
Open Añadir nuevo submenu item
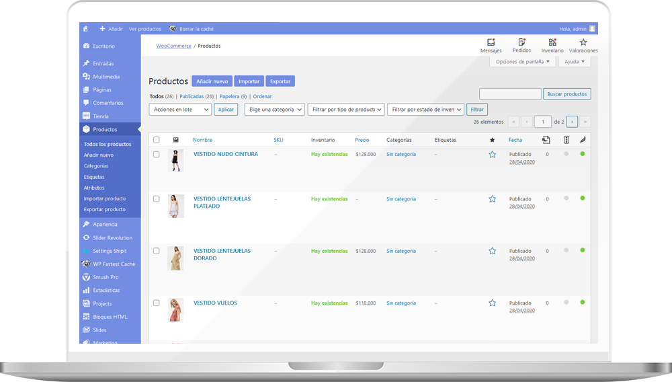(x=99, y=155)
